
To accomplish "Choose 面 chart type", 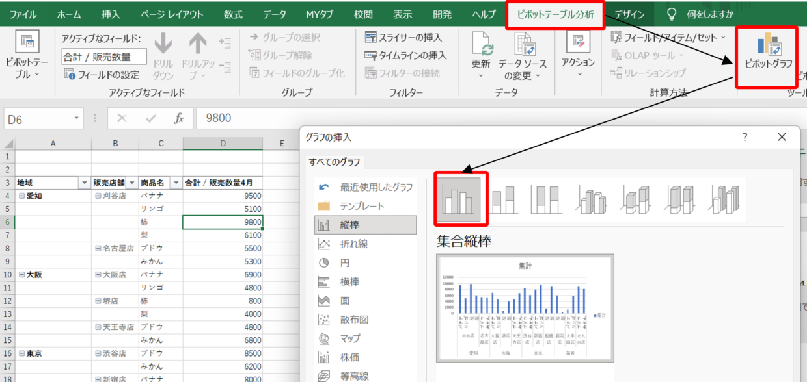I will (365, 300).
